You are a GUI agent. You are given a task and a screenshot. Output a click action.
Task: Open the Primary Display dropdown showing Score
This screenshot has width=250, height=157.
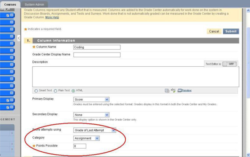(x=92, y=99)
